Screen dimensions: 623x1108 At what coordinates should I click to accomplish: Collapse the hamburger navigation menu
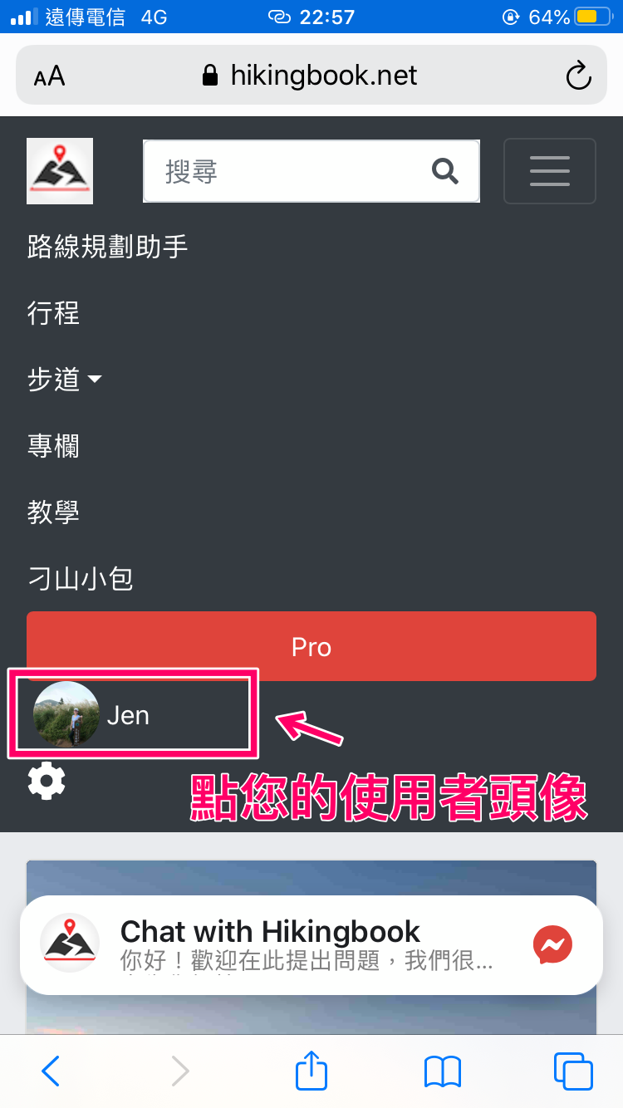click(550, 171)
